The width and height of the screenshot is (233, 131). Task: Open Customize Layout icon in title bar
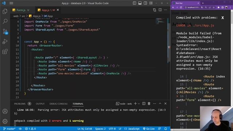pos(151,3)
